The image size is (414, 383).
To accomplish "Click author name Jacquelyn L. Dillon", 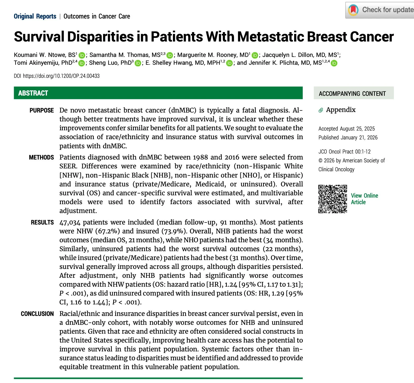I will click(x=299, y=55).
